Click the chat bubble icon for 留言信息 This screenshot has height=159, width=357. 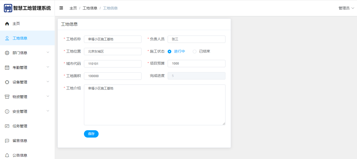[x=7, y=141]
